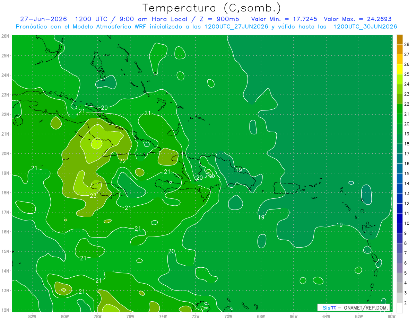This screenshot has height=321, width=416.
Task: Click the longitude axis label "76W"
Action: [130, 316]
